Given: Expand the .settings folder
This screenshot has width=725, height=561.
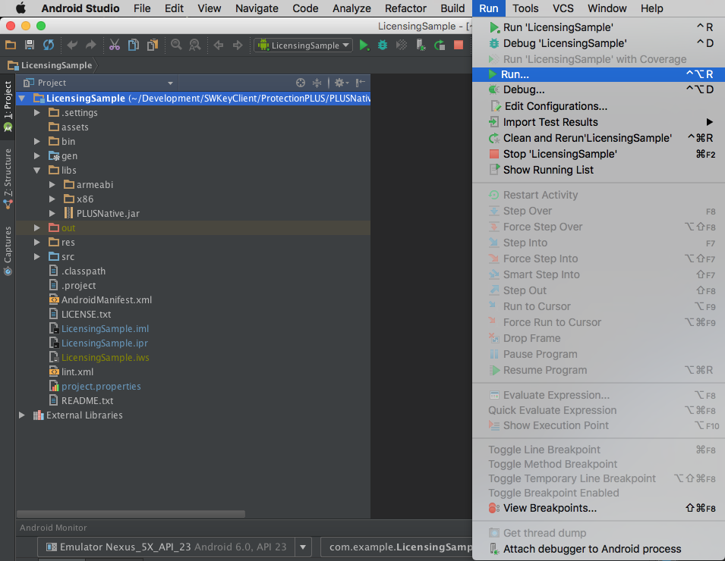Looking at the screenshot, I should 37,113.
